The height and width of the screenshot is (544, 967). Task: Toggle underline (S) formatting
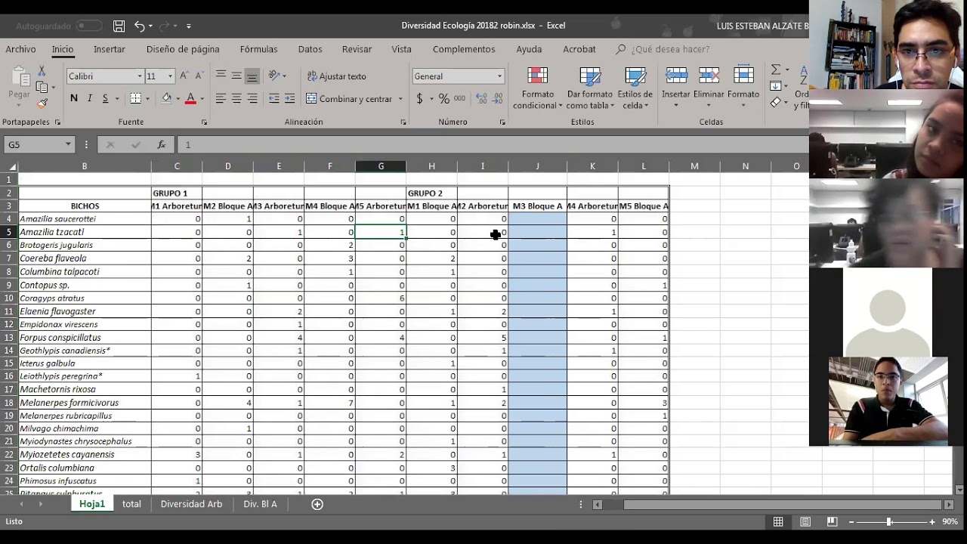click(x=105, y=98)
